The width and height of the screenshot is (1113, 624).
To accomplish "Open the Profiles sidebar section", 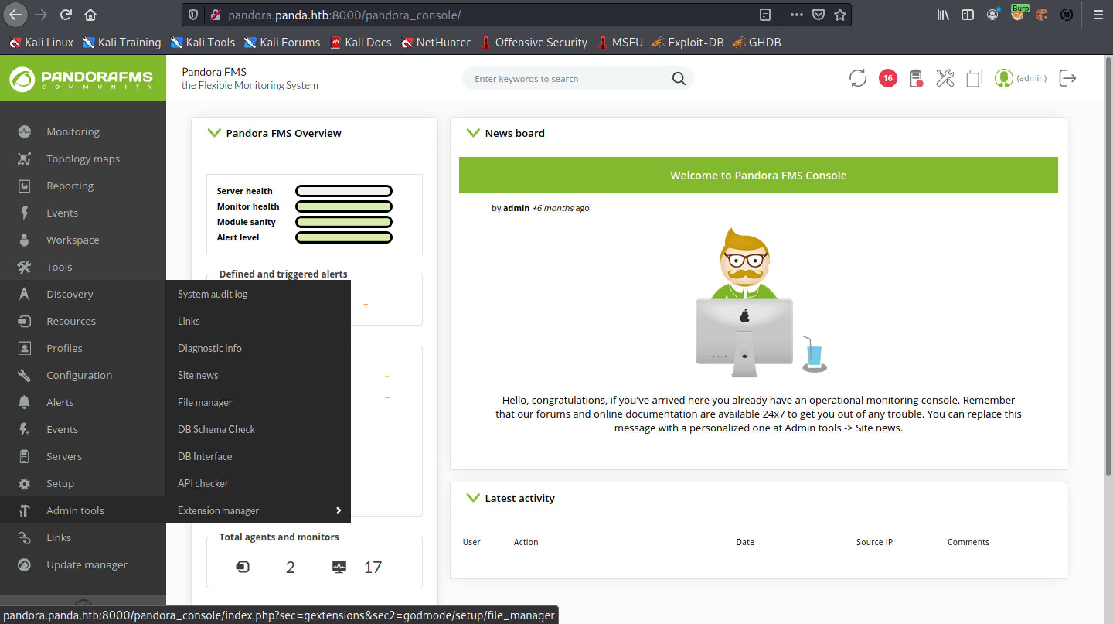I will (x=64, y=348).
